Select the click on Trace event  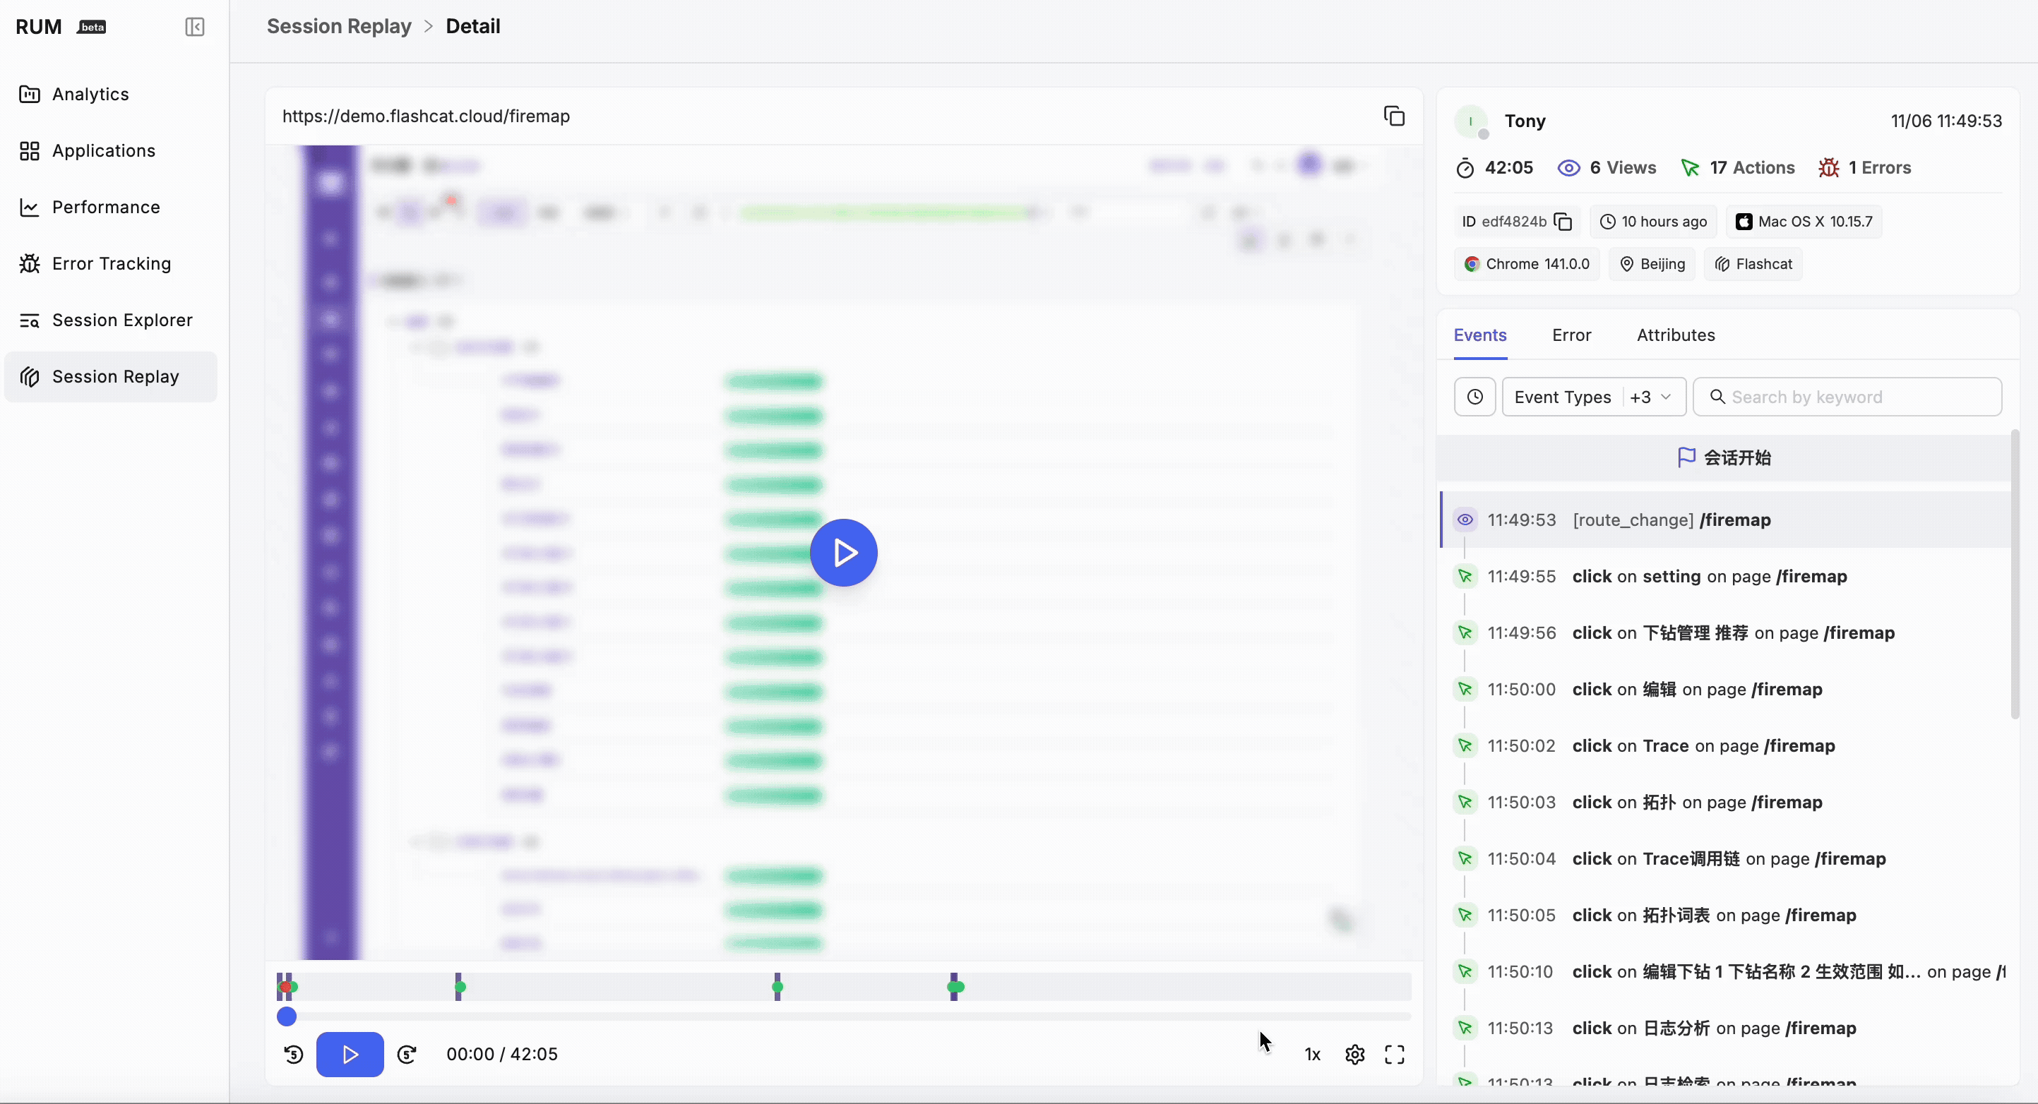(x=1703, y=745)
